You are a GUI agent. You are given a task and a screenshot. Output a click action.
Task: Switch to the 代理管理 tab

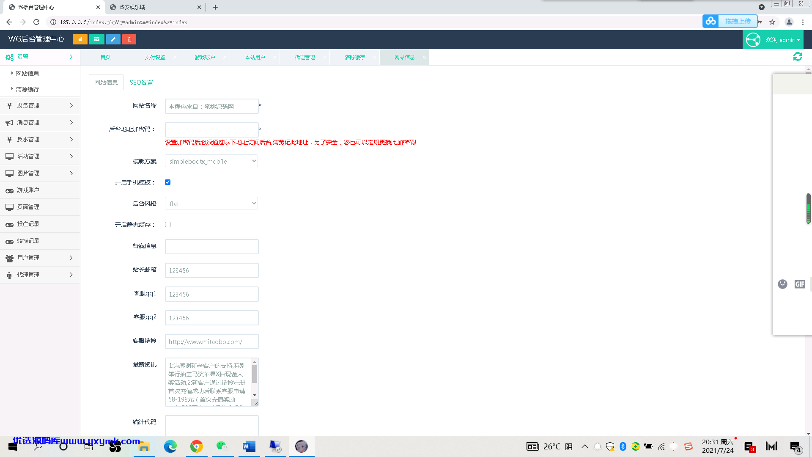tap(305, 57)
